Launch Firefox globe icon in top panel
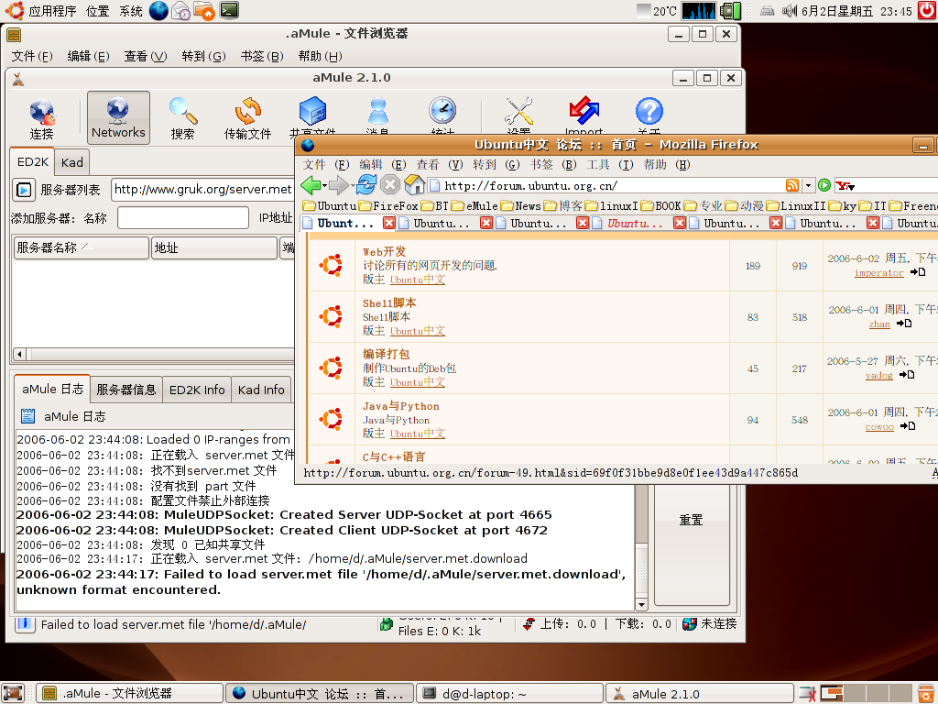Screen dimensions: 938x704 pos(158,11)
